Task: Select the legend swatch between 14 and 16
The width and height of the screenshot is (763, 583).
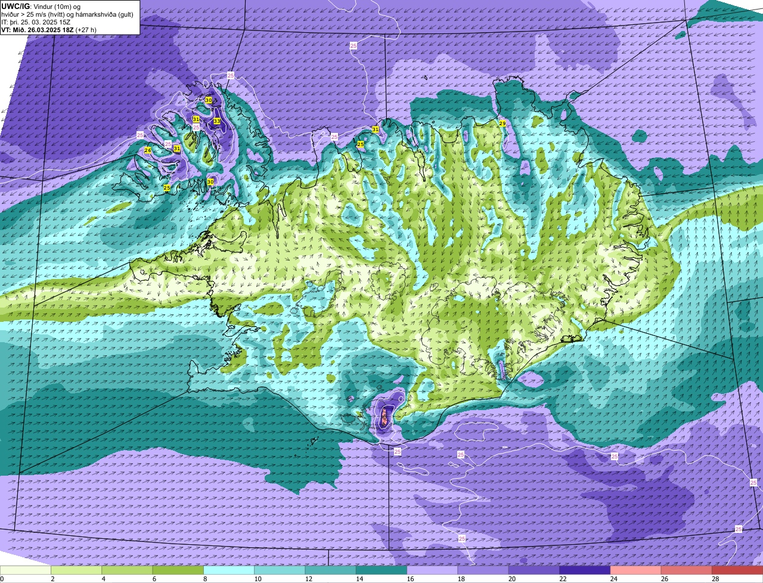Action: (x=381, y=570)
